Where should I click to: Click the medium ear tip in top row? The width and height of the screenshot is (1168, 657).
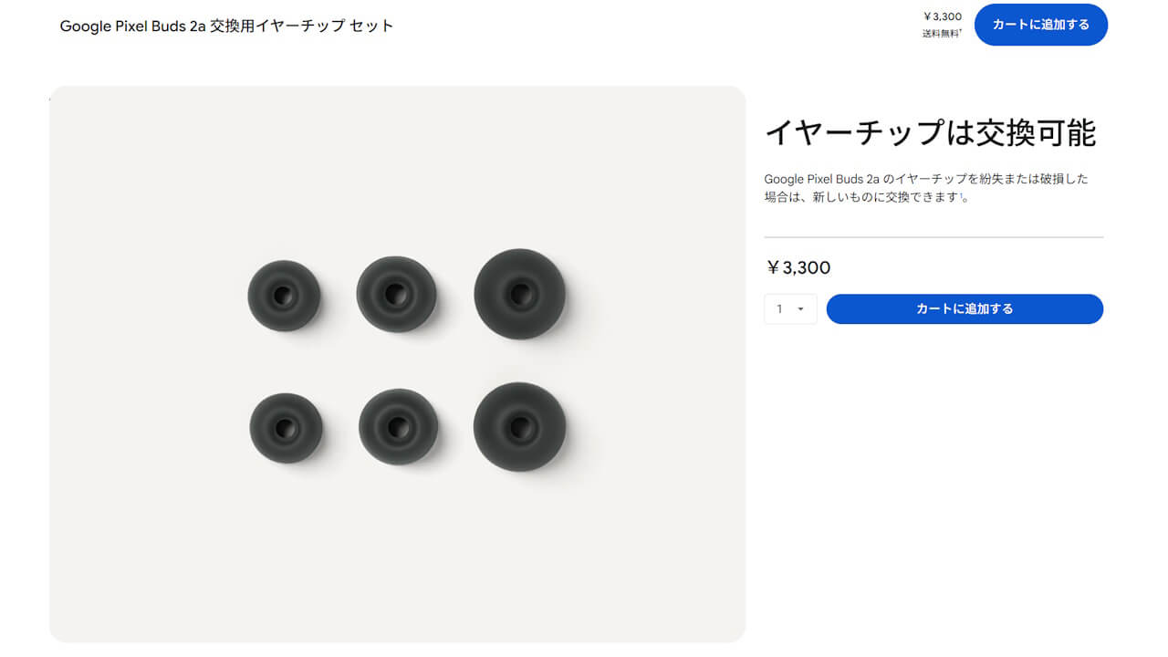click(396, 294)
